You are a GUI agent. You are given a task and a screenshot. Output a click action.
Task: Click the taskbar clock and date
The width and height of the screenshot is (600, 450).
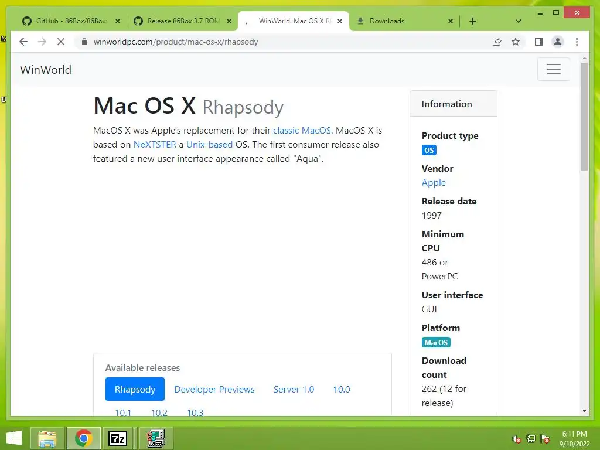pos(574,439)
